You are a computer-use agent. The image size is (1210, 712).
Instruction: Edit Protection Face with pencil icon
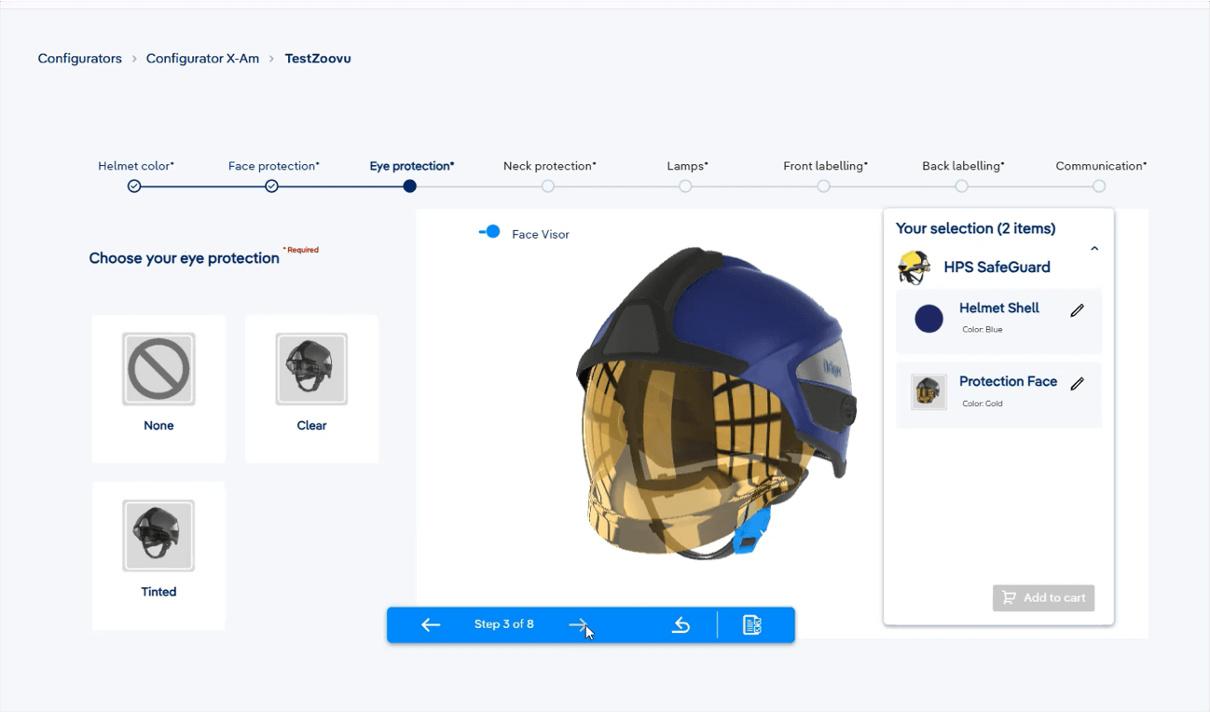1077,384
